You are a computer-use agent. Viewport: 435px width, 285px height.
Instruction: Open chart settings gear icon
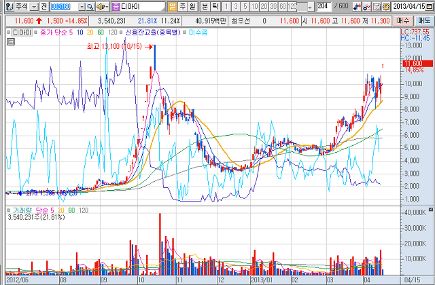[x=386, y=7]
